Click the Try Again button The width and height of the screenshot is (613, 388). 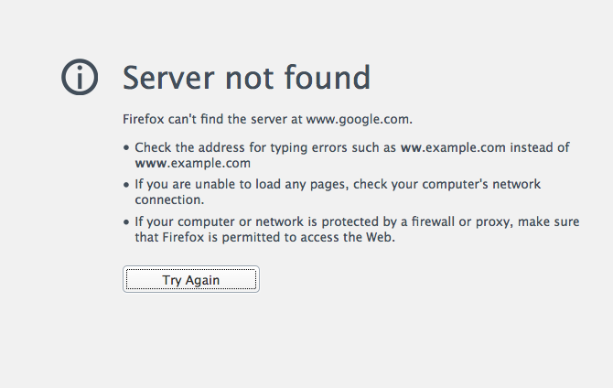[x=191, y=280]
